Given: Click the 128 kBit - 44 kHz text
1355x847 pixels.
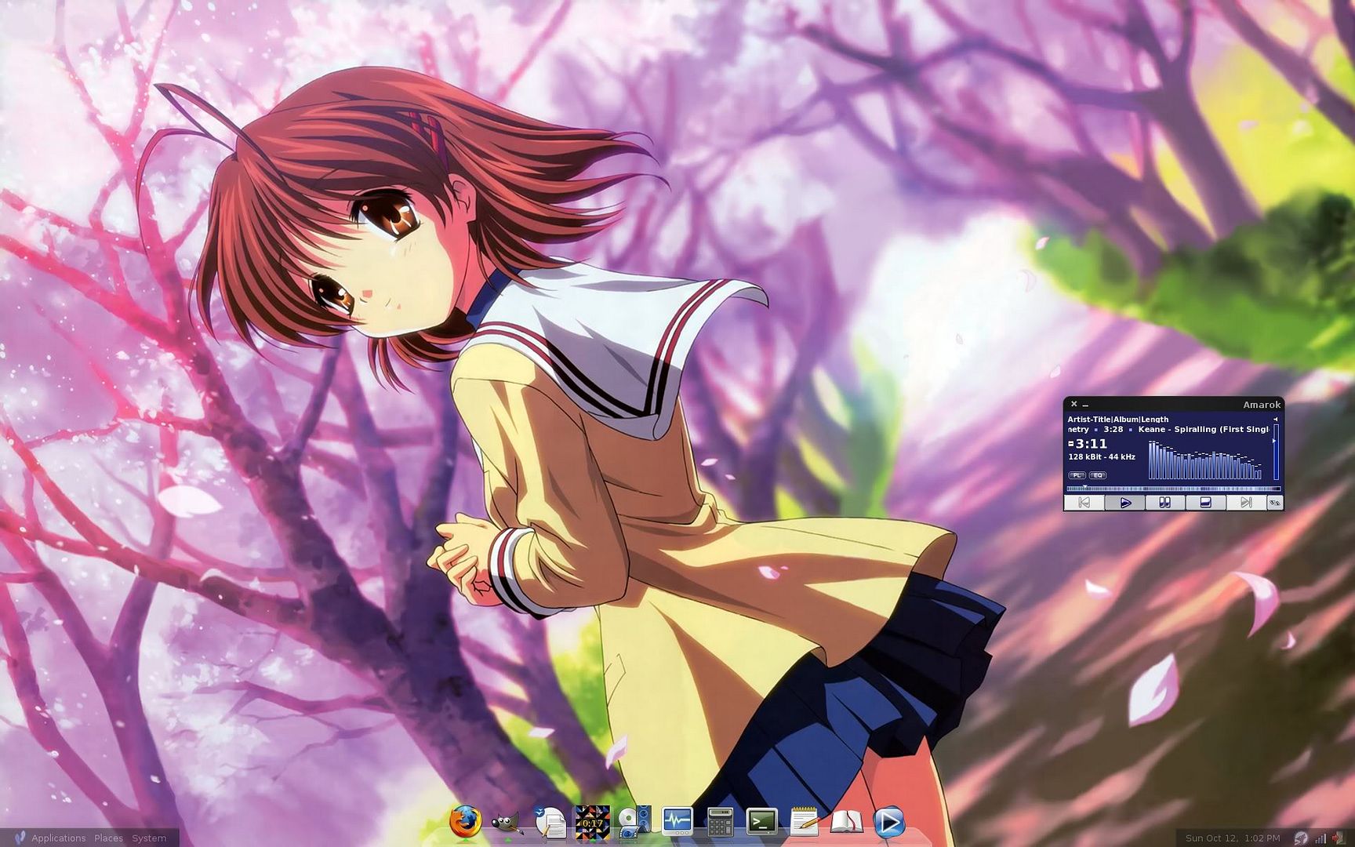Looking at the screenshot, I should coord(1102,456).
